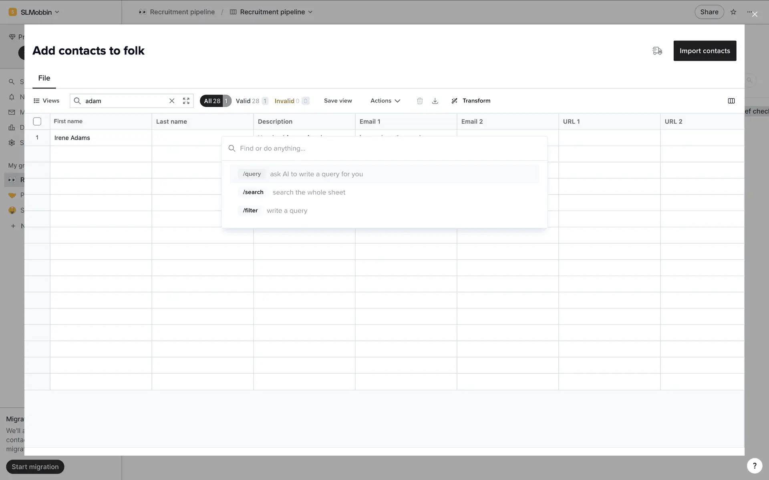Open the help question mark button
The height and width of the screenshot is (480, 769).
tap(755, 466)
